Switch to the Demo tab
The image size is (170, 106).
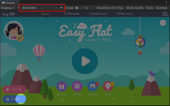(x=45, y=14)
